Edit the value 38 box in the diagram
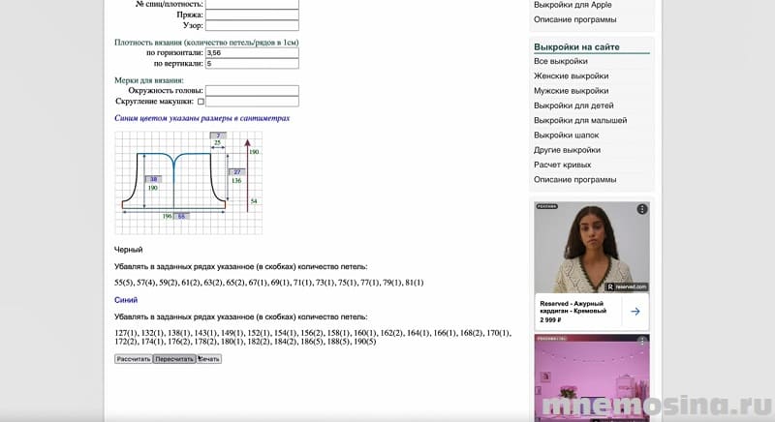Screen dimensions: 775x422 tap(154, 179)
